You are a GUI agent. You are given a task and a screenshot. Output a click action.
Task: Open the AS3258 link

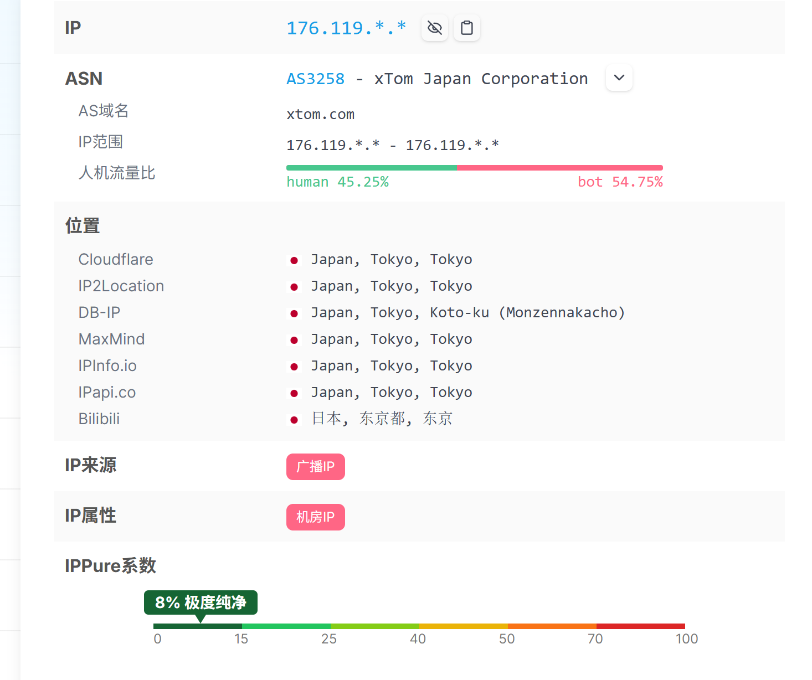[315, 79]
